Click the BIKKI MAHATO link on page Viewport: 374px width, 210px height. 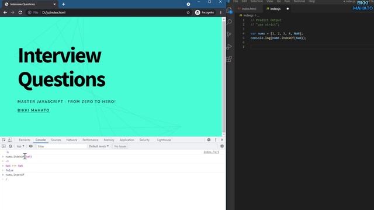click(33, 110)
